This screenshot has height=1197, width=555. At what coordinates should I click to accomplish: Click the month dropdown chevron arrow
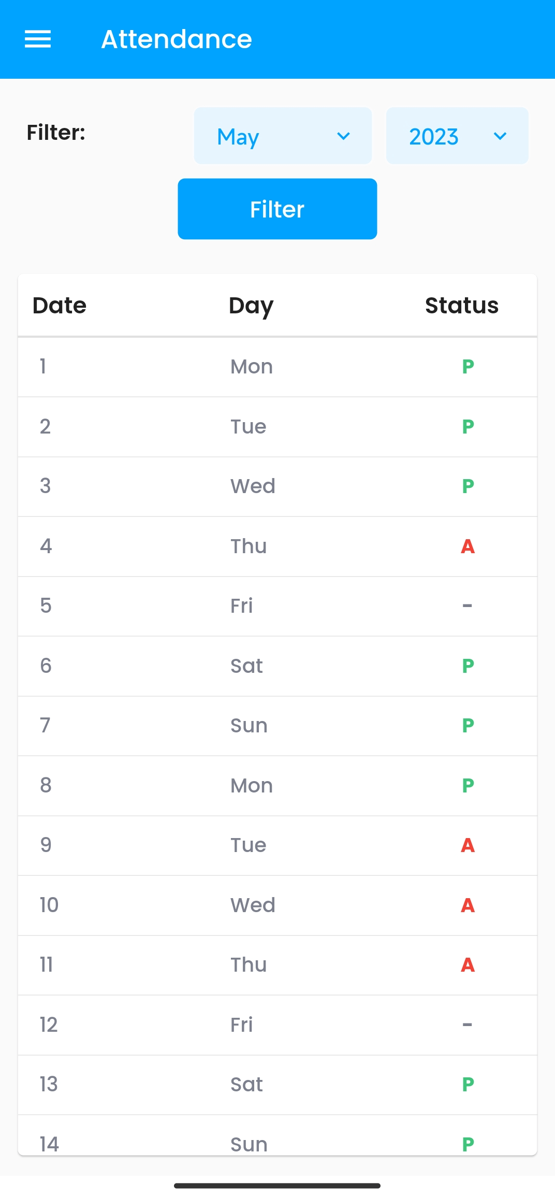coord(343,136)
